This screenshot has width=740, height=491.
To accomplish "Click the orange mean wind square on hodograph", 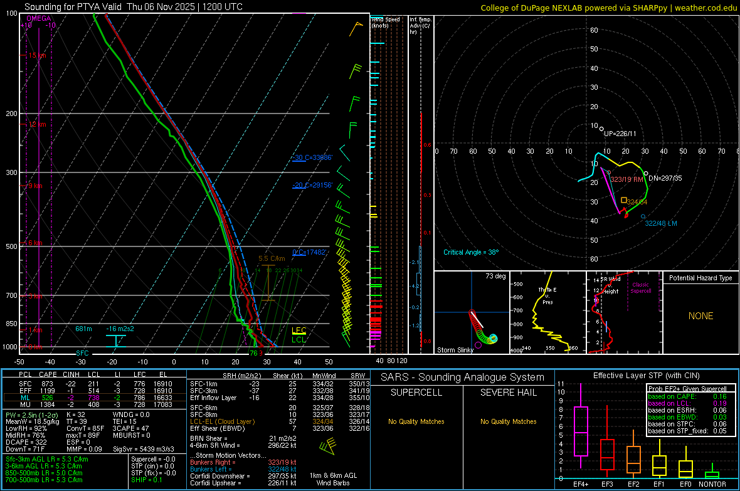I will 624,200.
